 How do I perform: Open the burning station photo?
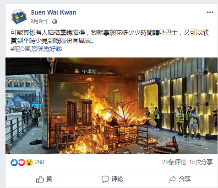point(111,106)
